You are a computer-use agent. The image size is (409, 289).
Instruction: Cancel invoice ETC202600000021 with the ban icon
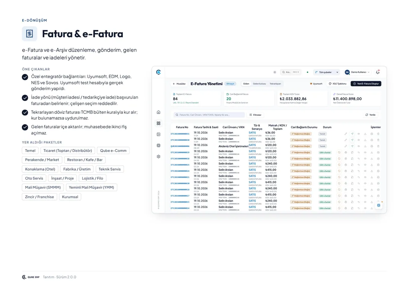coord(339,177)
